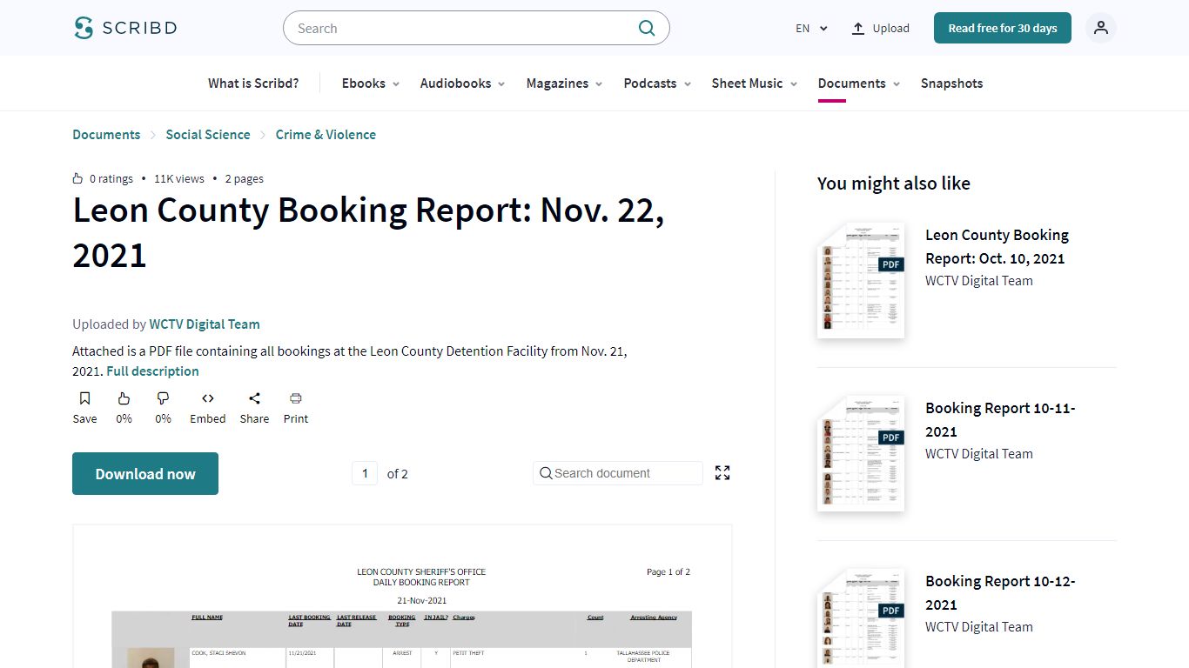Screen dimensions: 1189x668
Task: Click the ratings thumbs-up icon above title
Action: [x=77, y=178]
